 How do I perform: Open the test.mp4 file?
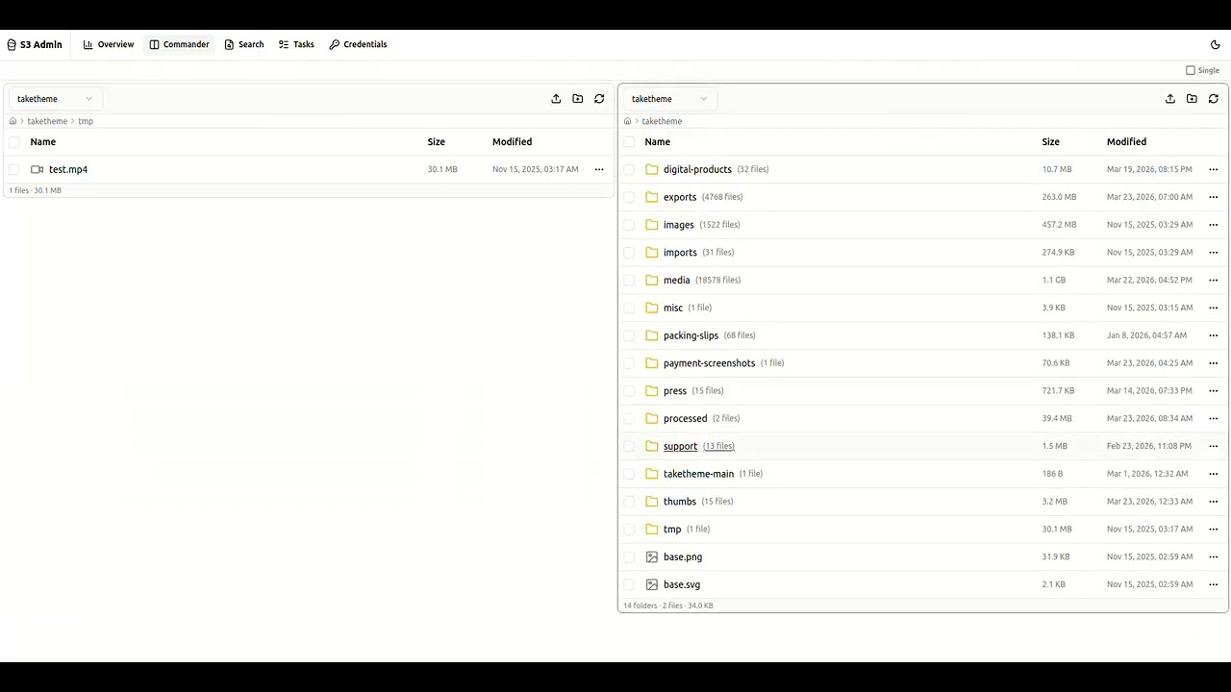[68, 169]
